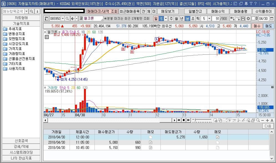The width and height of the screenshot is (276, 163).
Task: Select the 틱 (tick) period toggle
Action: point(198,19)
